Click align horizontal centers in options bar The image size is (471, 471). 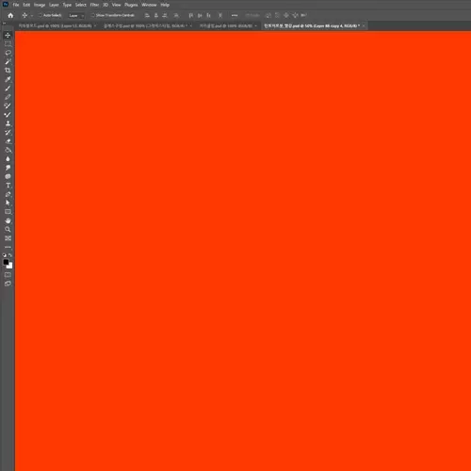pyautogui.click(x=156, y=15)
